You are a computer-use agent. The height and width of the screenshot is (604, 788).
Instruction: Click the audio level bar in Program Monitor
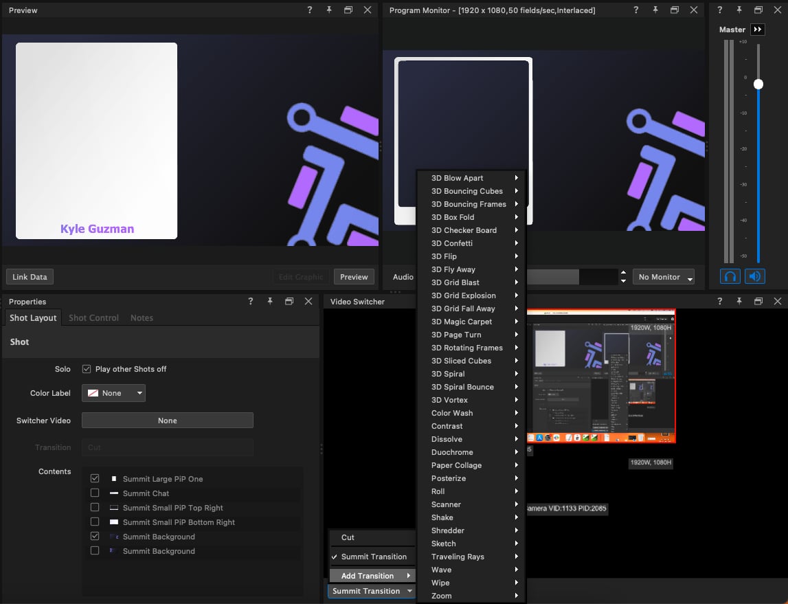click(572, 277)
